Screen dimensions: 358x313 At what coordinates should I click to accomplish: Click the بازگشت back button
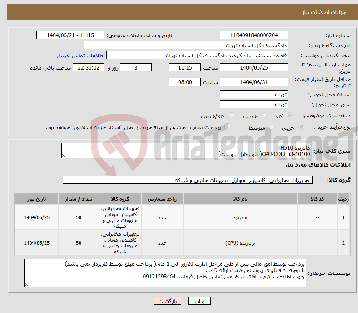click(168, 301)
